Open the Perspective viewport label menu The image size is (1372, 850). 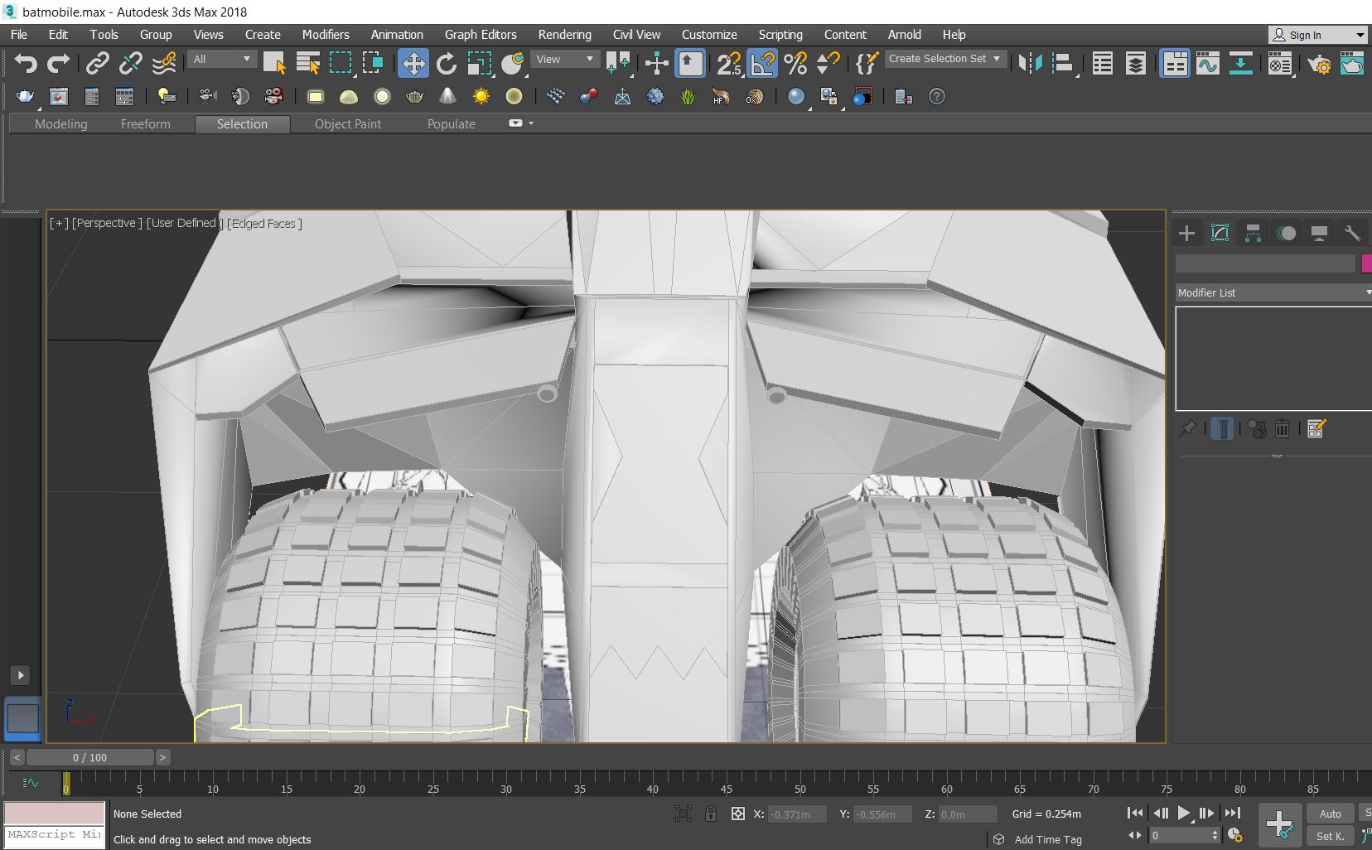point(107,223)
